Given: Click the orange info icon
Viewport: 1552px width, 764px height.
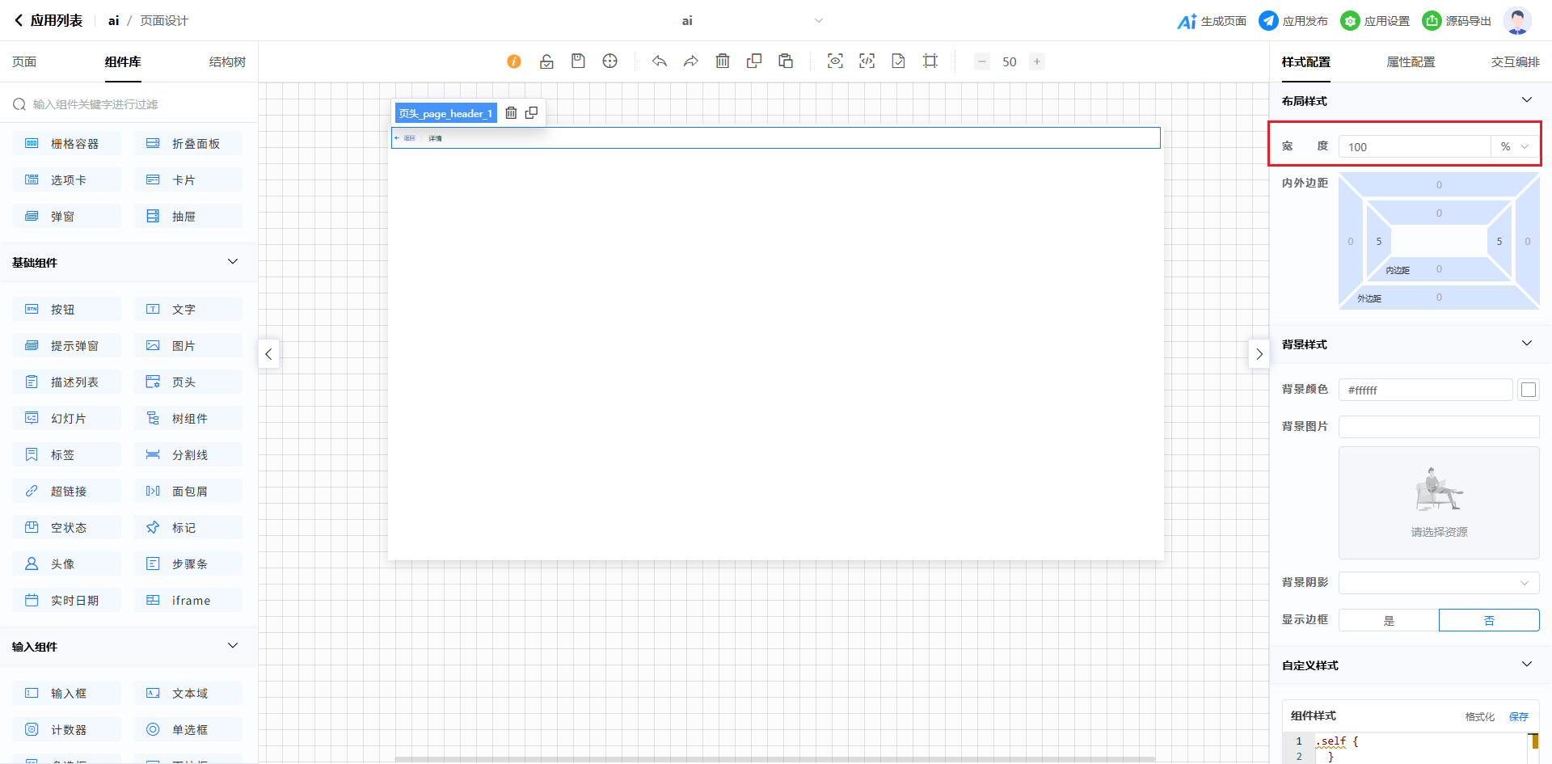Looking at the screenshot, I should pyautogui.click(x=514, y=61).
